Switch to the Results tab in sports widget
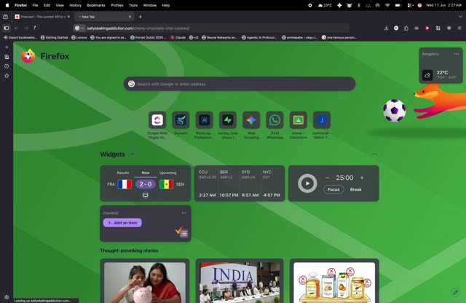Screen dimensions: 466x303 123,173
